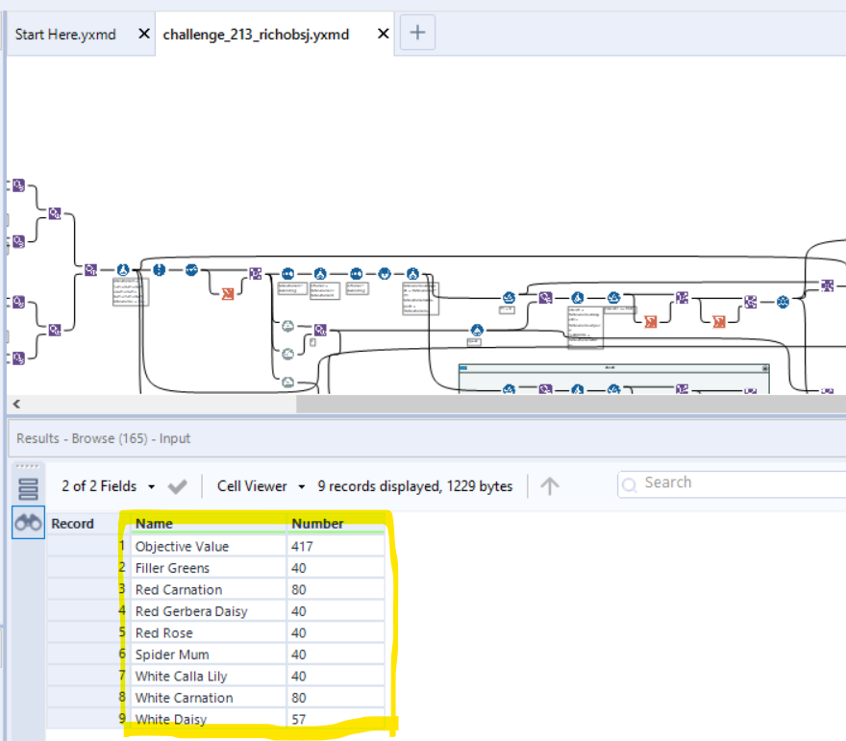Open the results data view binoculars icon
Image resolution: width=846 pixels, height=741 pixels.
(x=29, y=523)
